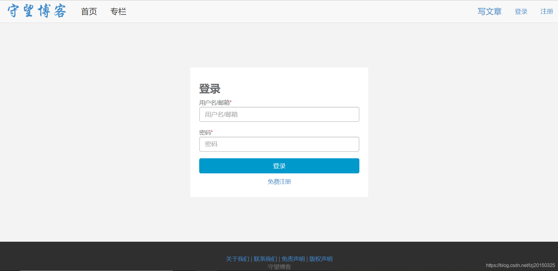Image resolution: width=558 pixels, height=271 pixels.
Task: Click the 守望博客 text in the footer
Action: coord(279,267)
